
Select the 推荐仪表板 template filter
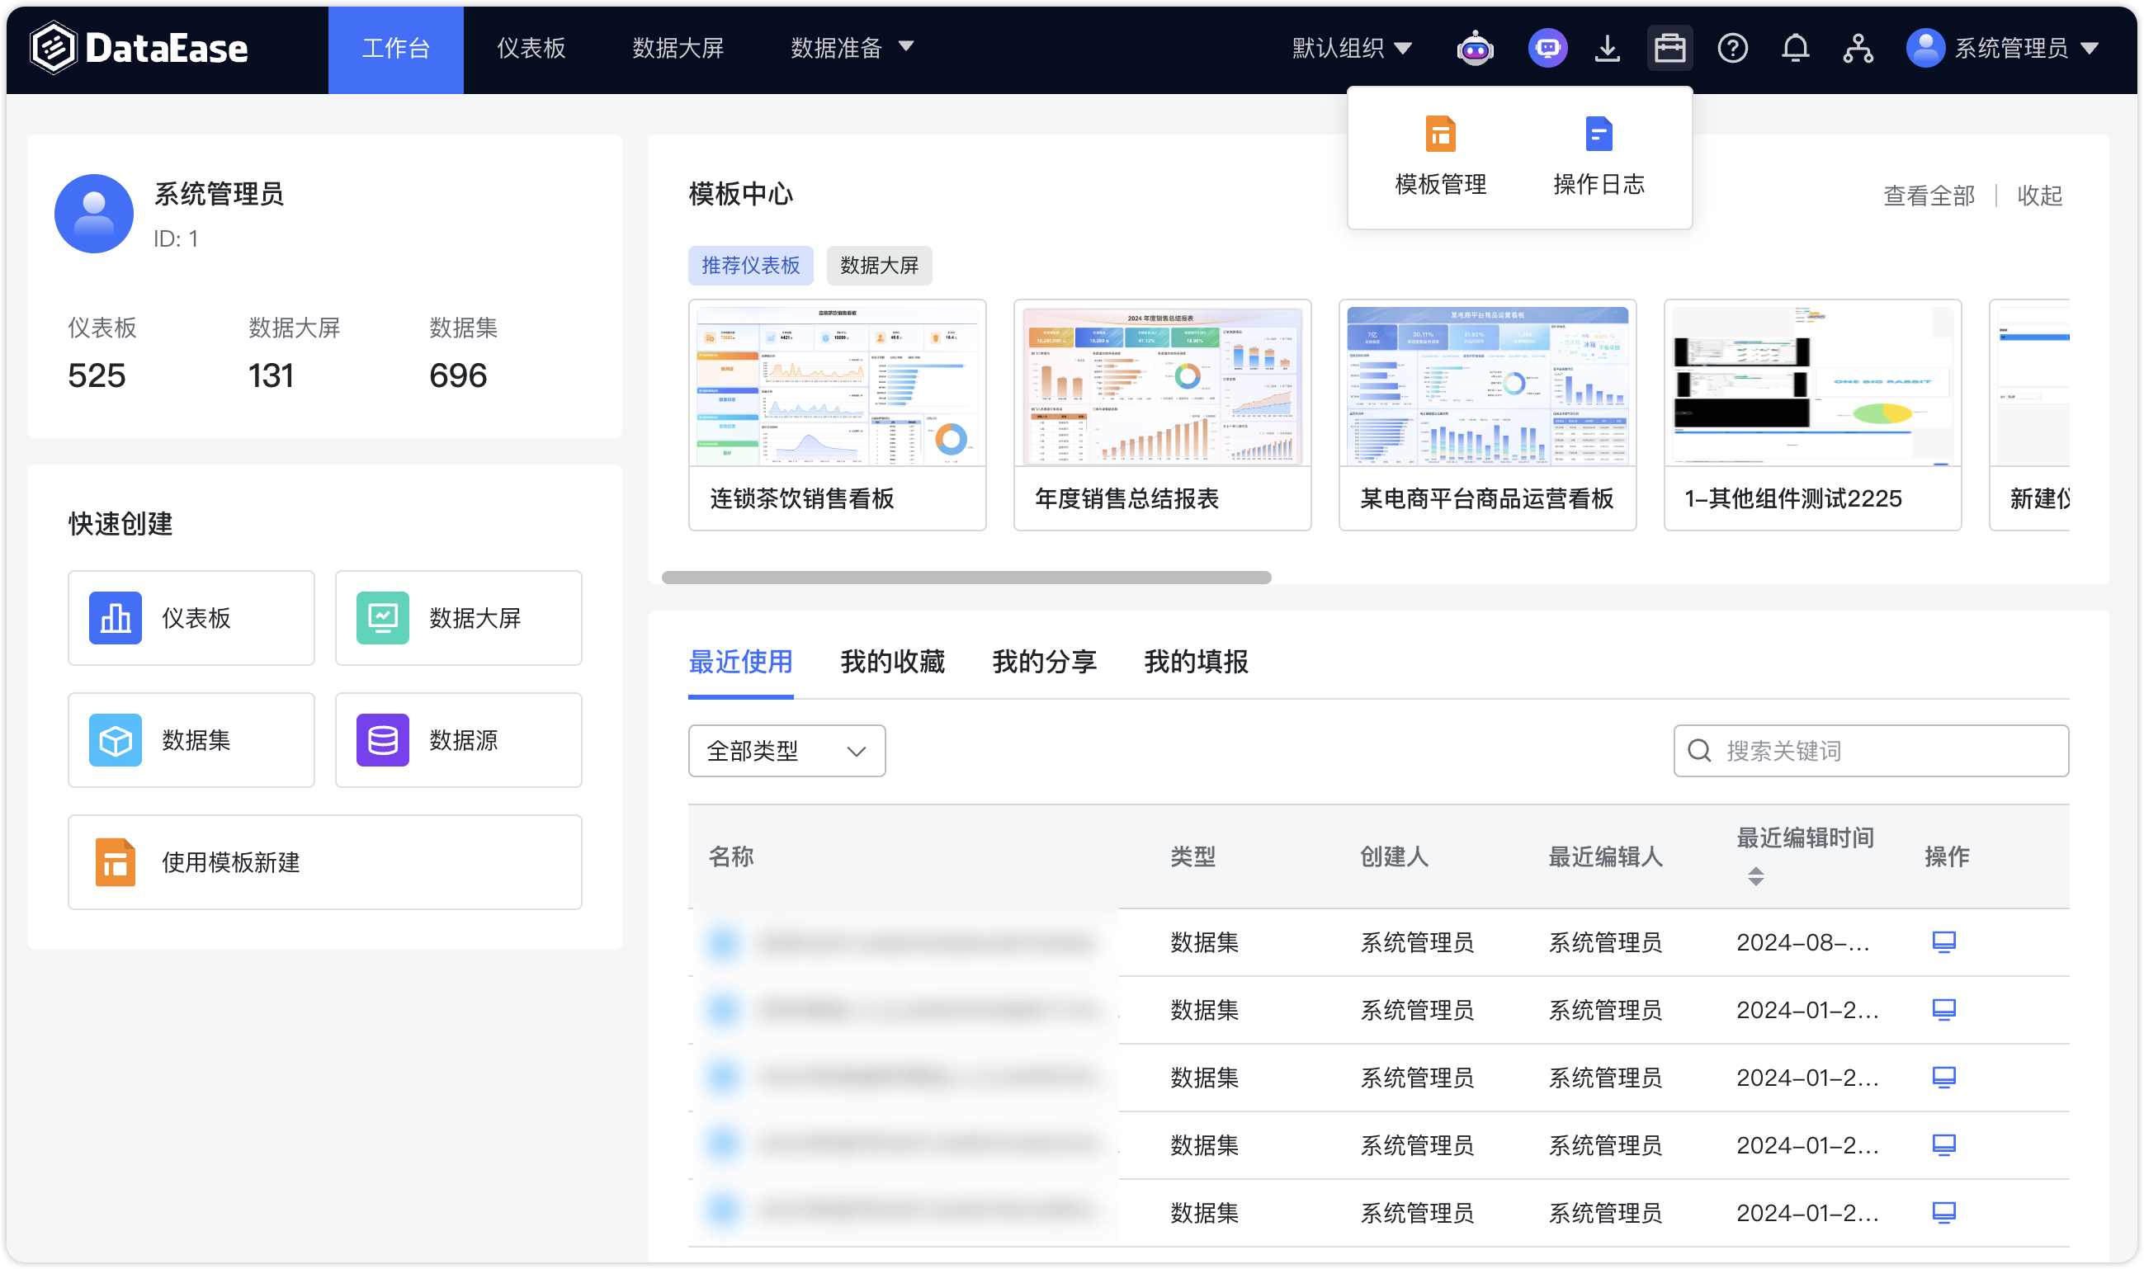coord(750,265)
